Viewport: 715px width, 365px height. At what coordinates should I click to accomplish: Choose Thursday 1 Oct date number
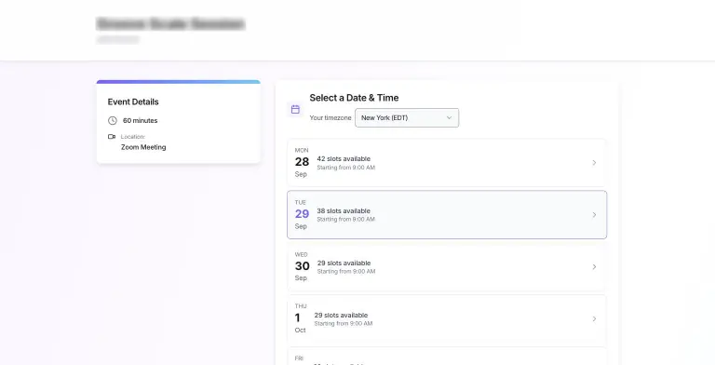(297, 318)
